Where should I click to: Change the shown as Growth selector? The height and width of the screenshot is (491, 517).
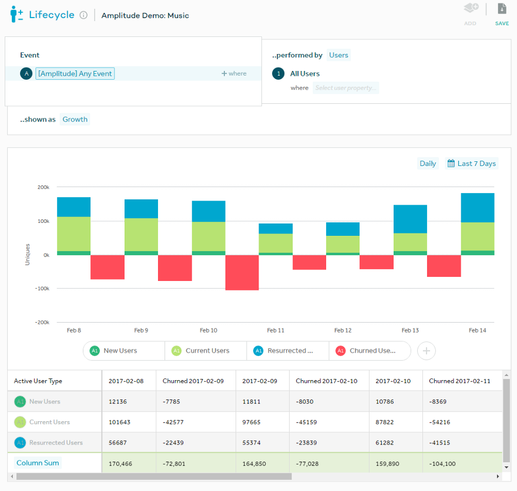click(75, 119)
